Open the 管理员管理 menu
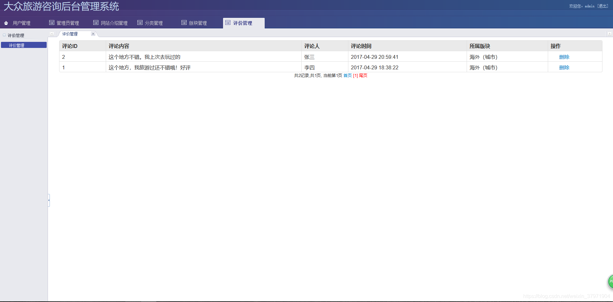This screenshot has width=613, height=302. pos(68,23)
